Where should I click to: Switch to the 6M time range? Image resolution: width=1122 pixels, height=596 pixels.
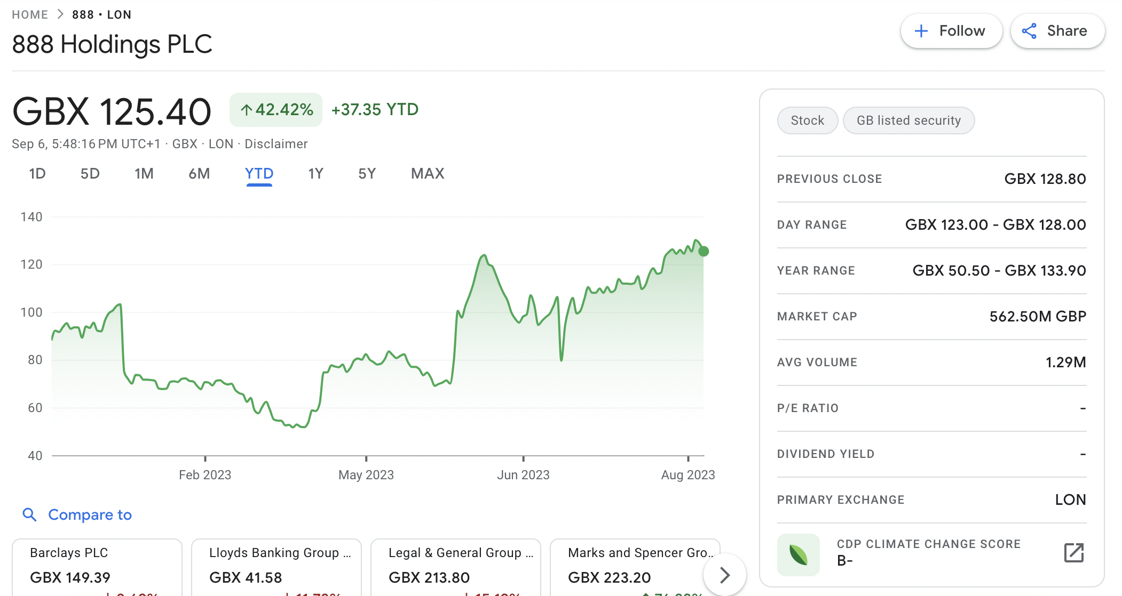(x=199, y=174)
